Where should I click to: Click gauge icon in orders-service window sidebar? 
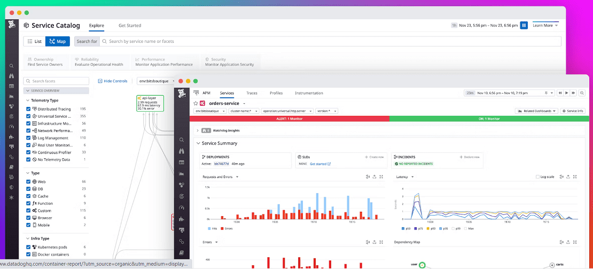coord(182,207)
